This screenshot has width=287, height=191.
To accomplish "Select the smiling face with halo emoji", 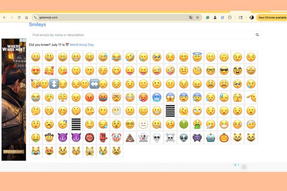I will [197, 57].
